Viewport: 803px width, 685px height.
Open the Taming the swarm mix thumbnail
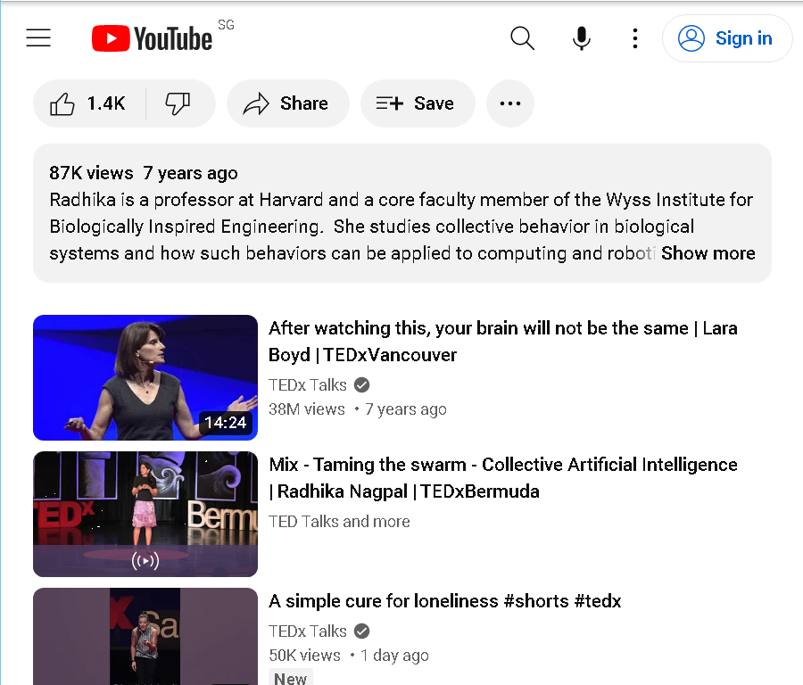[x=145, y=514]
